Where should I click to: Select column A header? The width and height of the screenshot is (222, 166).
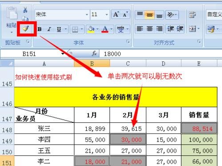(x=44, y=64)
